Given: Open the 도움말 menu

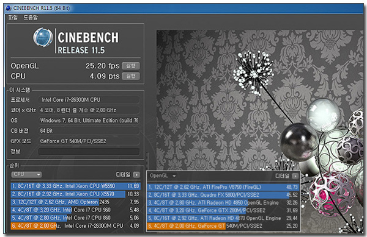Looking at the screenshot, I should [31, 18].
